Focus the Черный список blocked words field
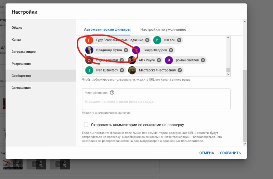The image size is (273, 179). pyautogui.click(x=156, y=99)
